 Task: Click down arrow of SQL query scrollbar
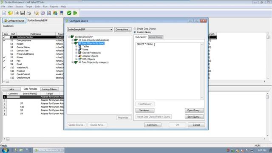202,98
